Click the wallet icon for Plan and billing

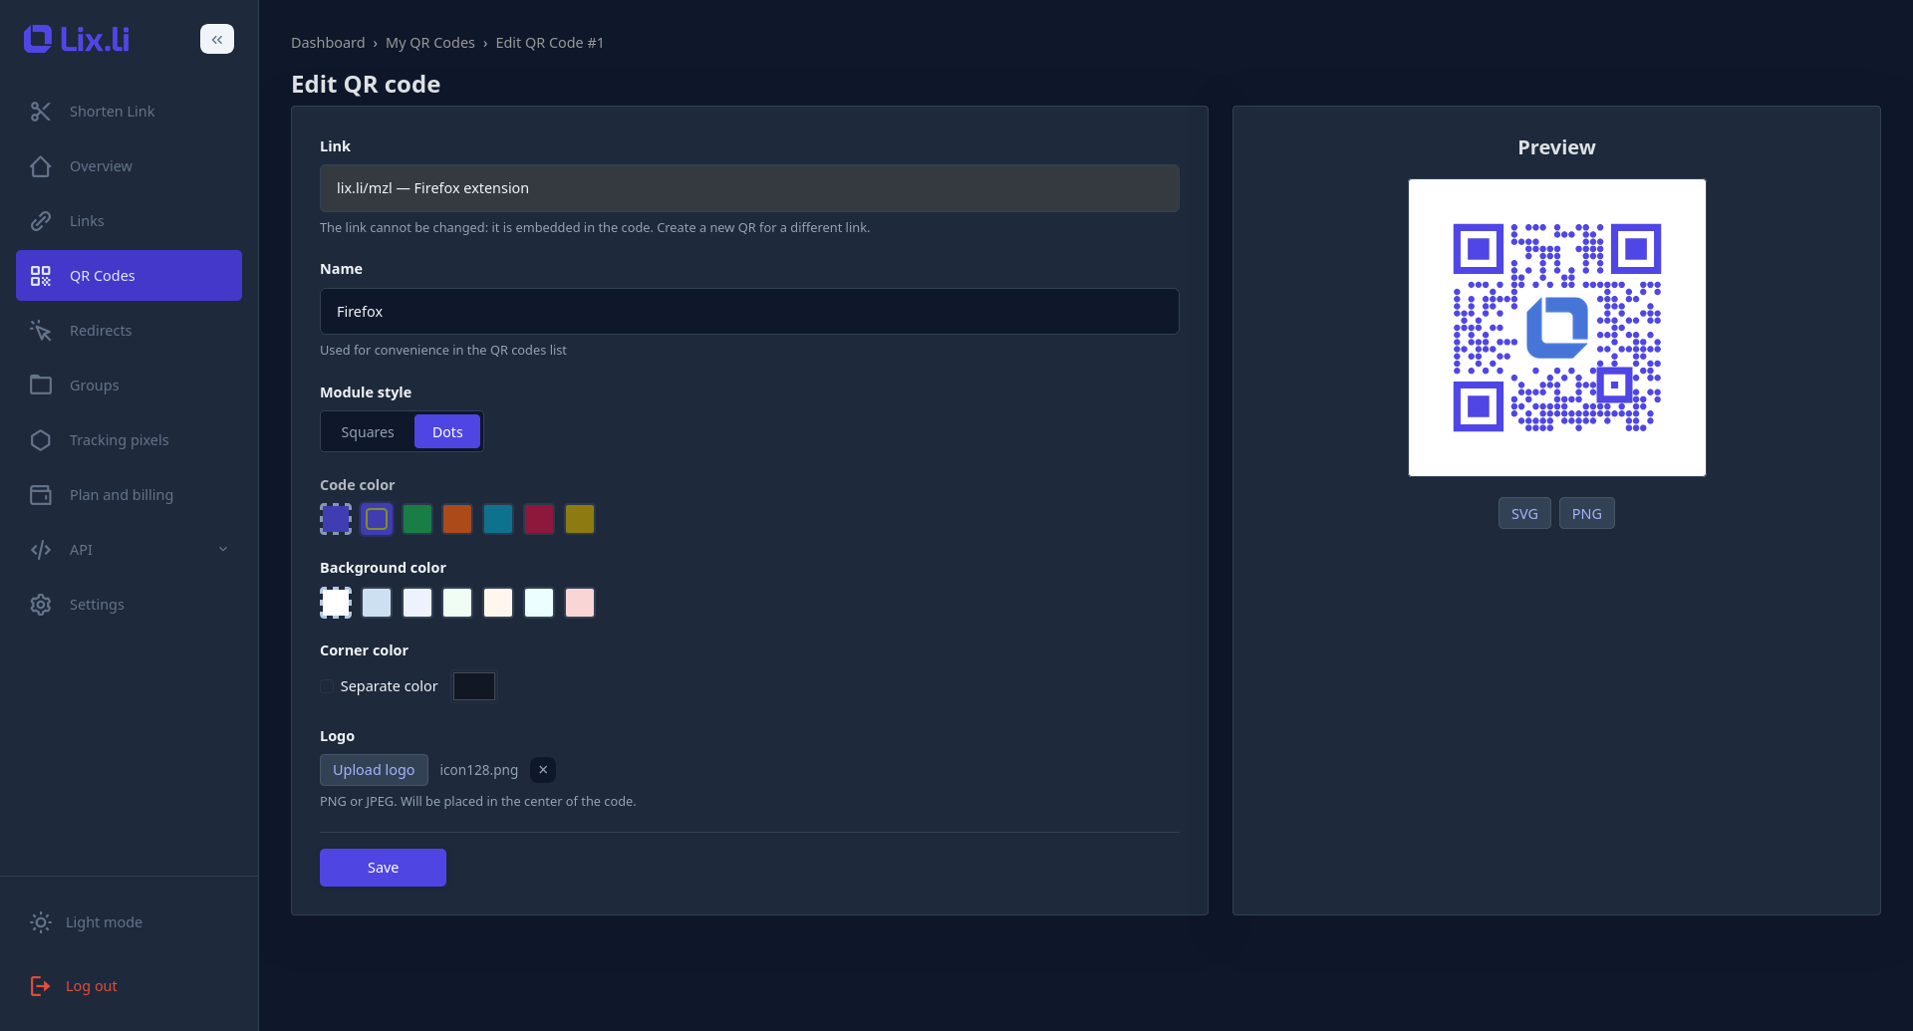point(41,495)
